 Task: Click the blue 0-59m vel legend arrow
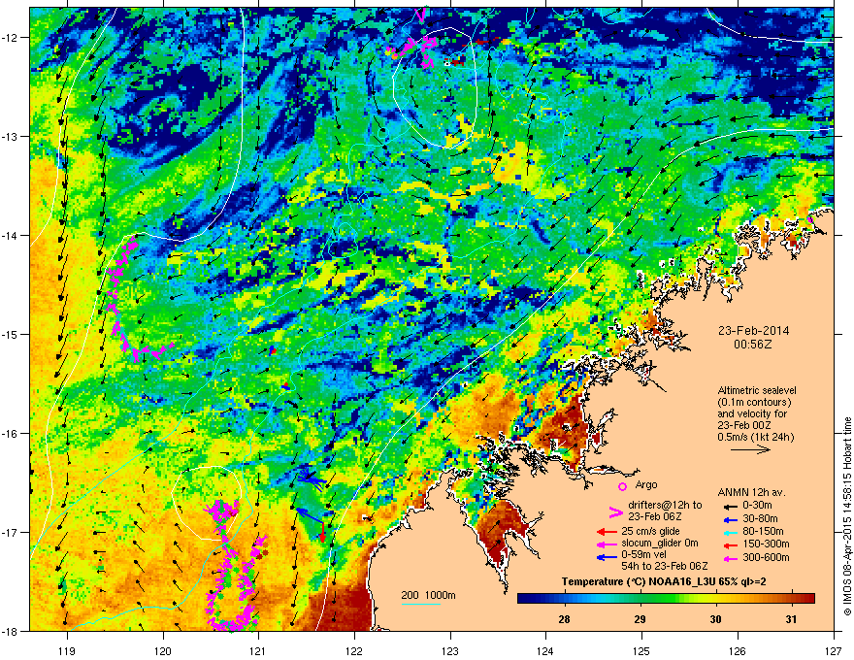coord(607,557)
